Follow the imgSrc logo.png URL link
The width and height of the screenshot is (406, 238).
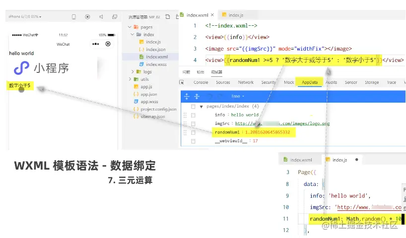tap(282, 123)
